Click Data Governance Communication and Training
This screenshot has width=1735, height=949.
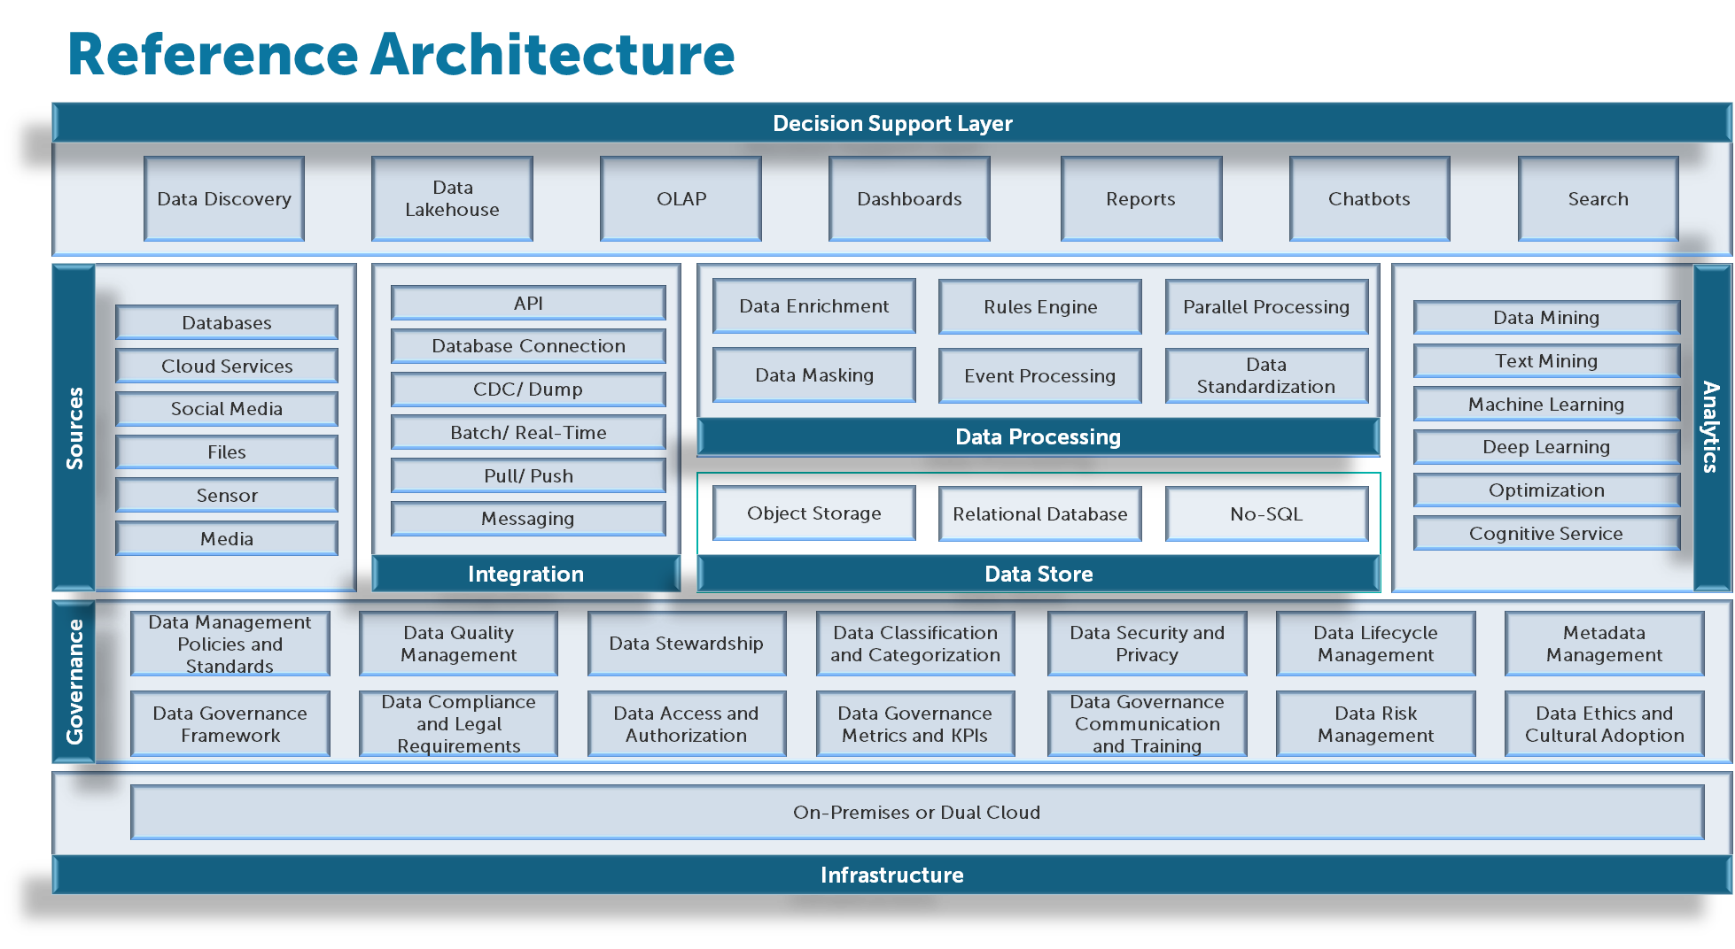(x=1148, y=723)
